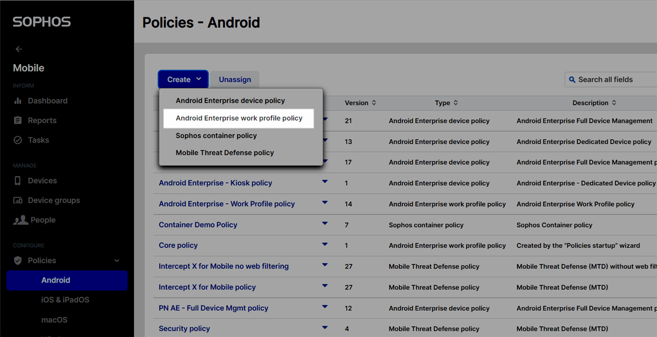The image size is (657, 337).
Task: Open Reports from the sidebar
Action: tap(35, 121)
